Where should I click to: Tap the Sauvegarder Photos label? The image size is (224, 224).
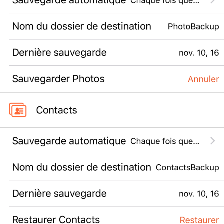(58, 79)
